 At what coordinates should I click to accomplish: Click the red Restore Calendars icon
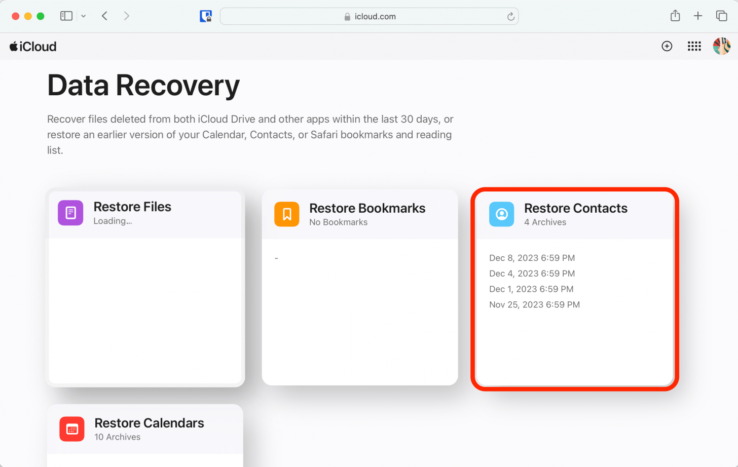[x=72, y=429]
